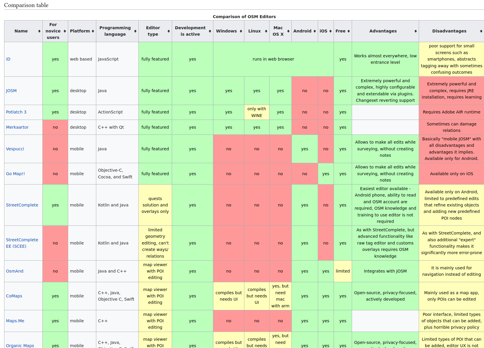Image resolution: width=484 pixels, height=348 pixels.
Task: Click 'limited geometry editing' editor type cell
Action: pos(155,243)
